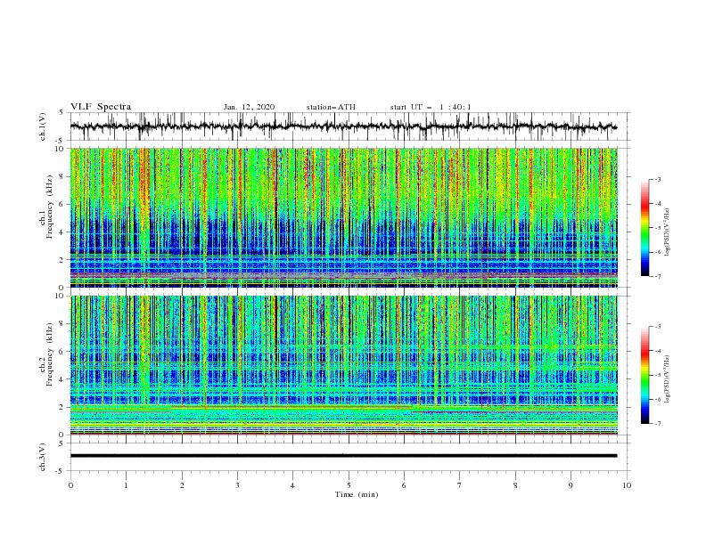This screenshot has height=545, width=706.
Task: Click the "-7" label on ch.2 colorbar
Action: pos(658,424)
